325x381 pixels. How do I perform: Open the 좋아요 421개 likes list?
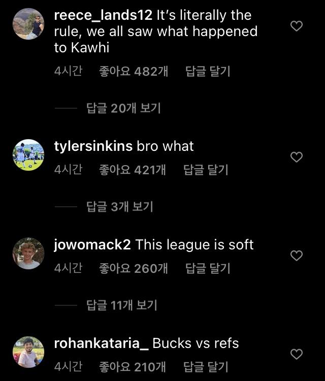pyautogui.click(x=133, y=170)
